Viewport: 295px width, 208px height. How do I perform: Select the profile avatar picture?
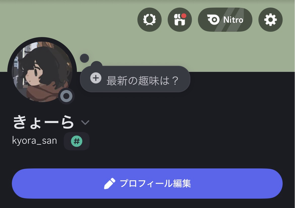click(x=42, y=72)
